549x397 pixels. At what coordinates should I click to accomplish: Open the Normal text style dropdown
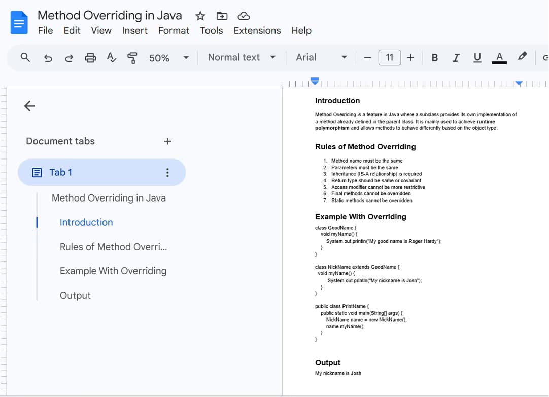pos(242,57)
